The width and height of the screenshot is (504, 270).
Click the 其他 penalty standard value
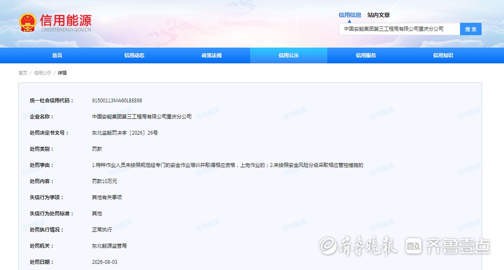97,214
